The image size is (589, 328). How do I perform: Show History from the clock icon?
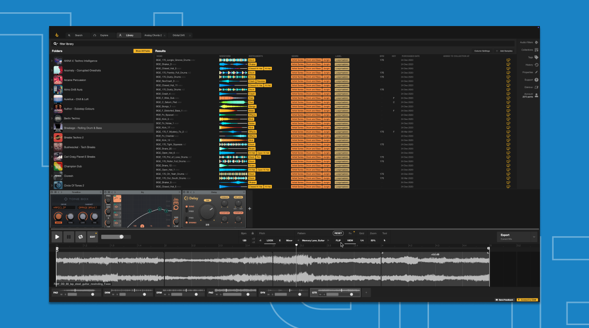click(536, 65)
